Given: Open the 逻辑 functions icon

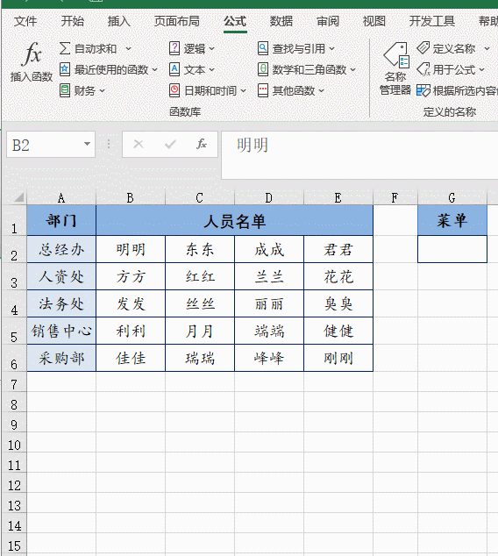Looking at the screenshot, I should (x=174, y=48).
